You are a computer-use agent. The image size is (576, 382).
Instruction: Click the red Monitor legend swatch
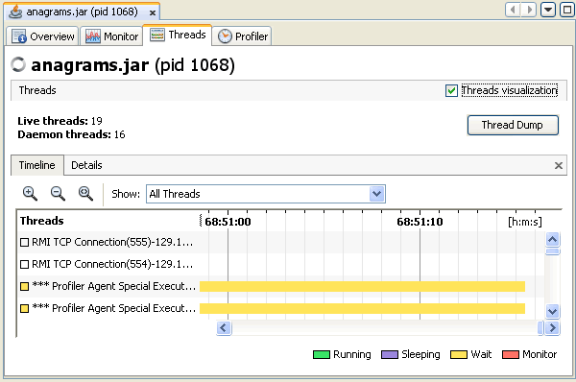click(x=511, y=355)
